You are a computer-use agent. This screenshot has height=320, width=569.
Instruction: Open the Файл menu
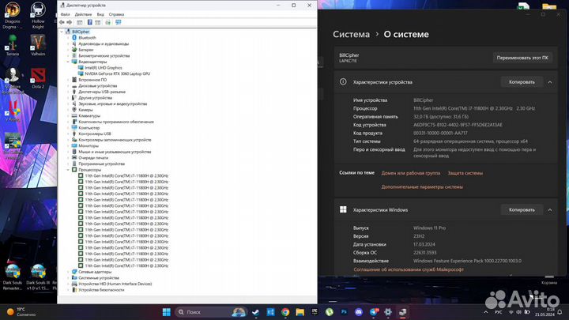(x=65, y=14)
